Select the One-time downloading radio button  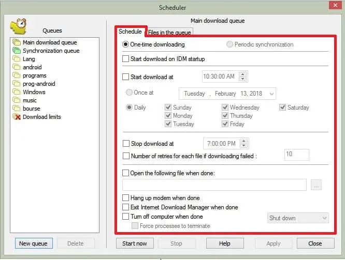(126, 44)
